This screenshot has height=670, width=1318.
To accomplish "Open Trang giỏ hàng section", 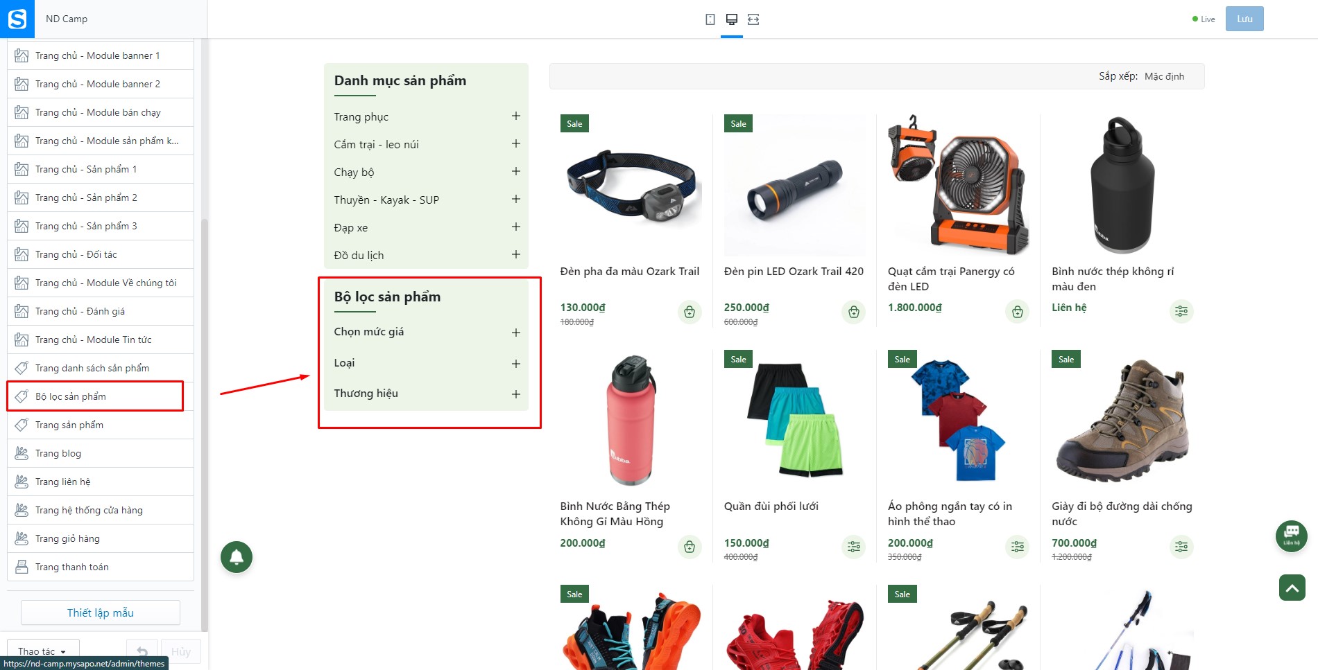I will coord(101,538).
